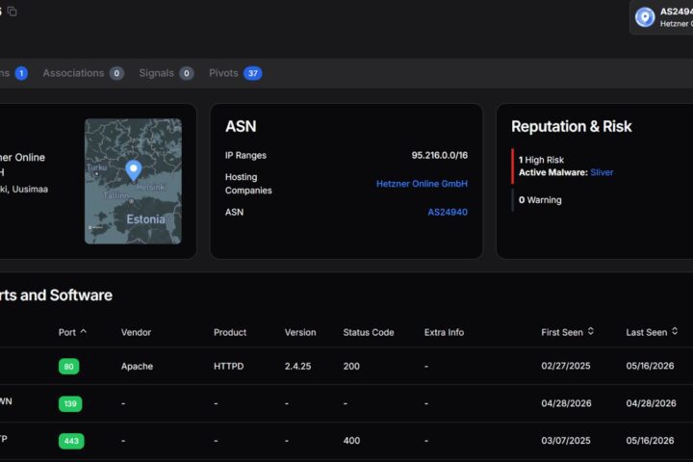Click the port 139 green badge
693x462 pixels.
(70, 403)
